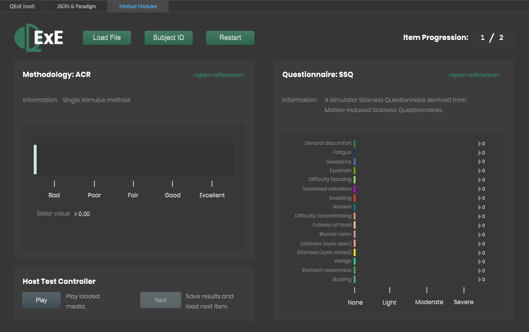
Task: Click the Sweating value number box
Action: click(x=482, y=198)
